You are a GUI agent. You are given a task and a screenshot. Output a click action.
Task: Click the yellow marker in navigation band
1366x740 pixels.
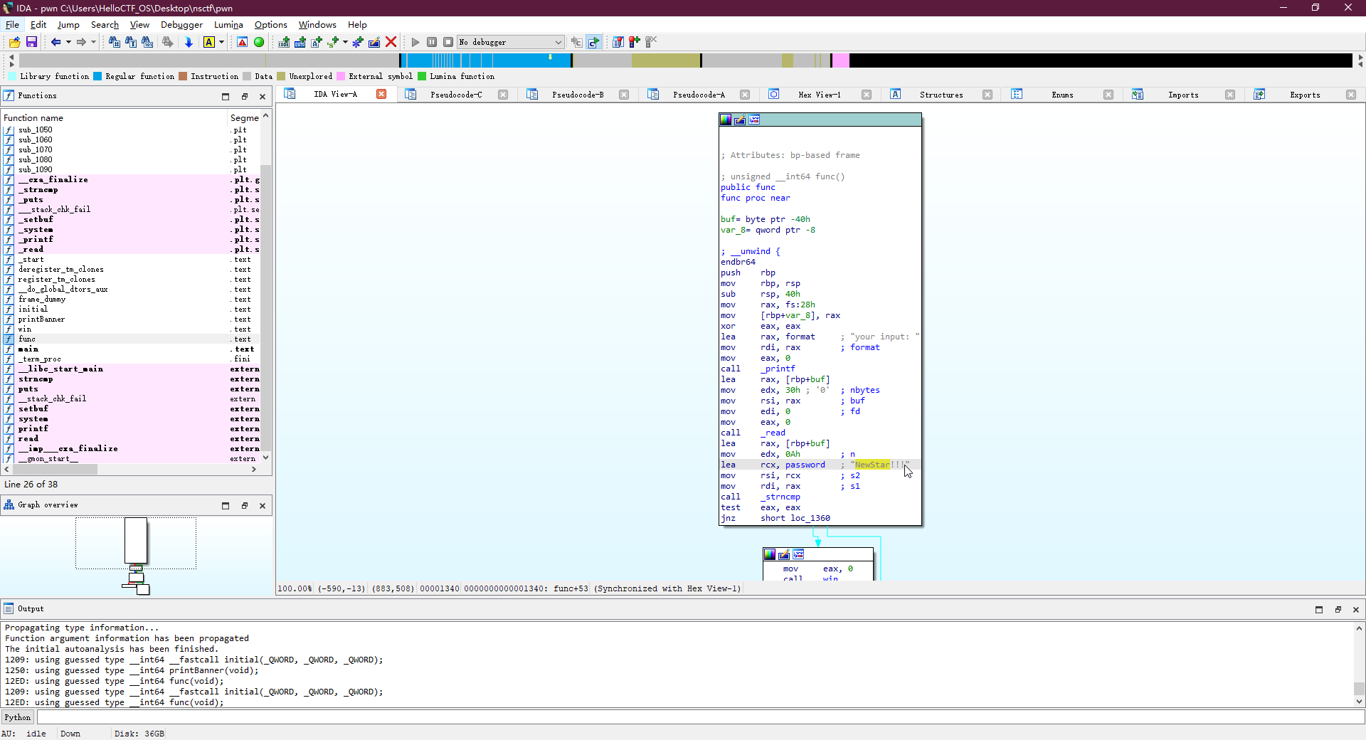click(x=550, y=58)
